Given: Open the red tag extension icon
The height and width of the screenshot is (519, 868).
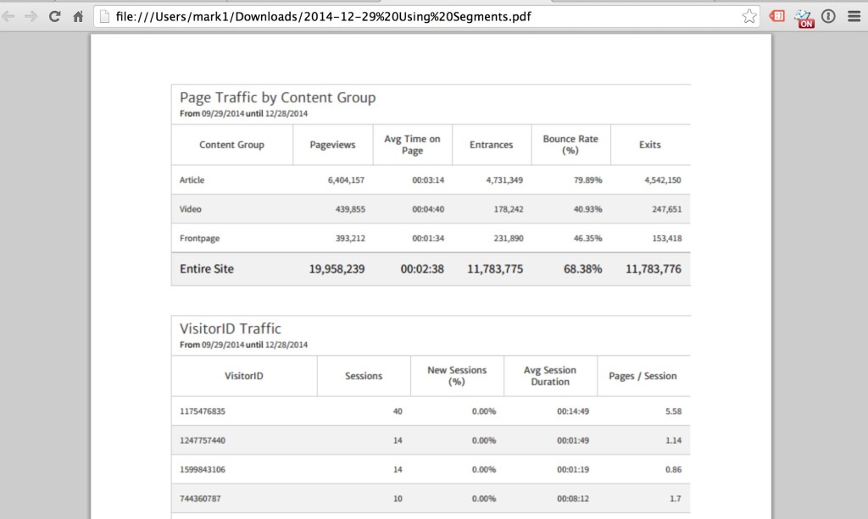Looking at the screenshot, I should point(776,16).
